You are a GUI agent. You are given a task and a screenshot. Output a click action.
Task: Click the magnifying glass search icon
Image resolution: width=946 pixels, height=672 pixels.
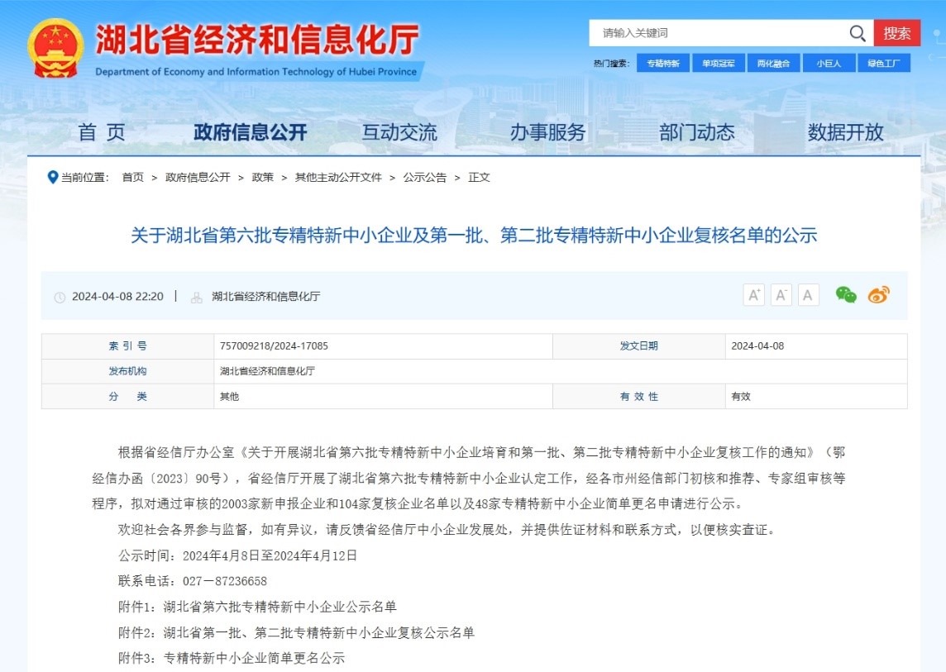pos(858,33)
